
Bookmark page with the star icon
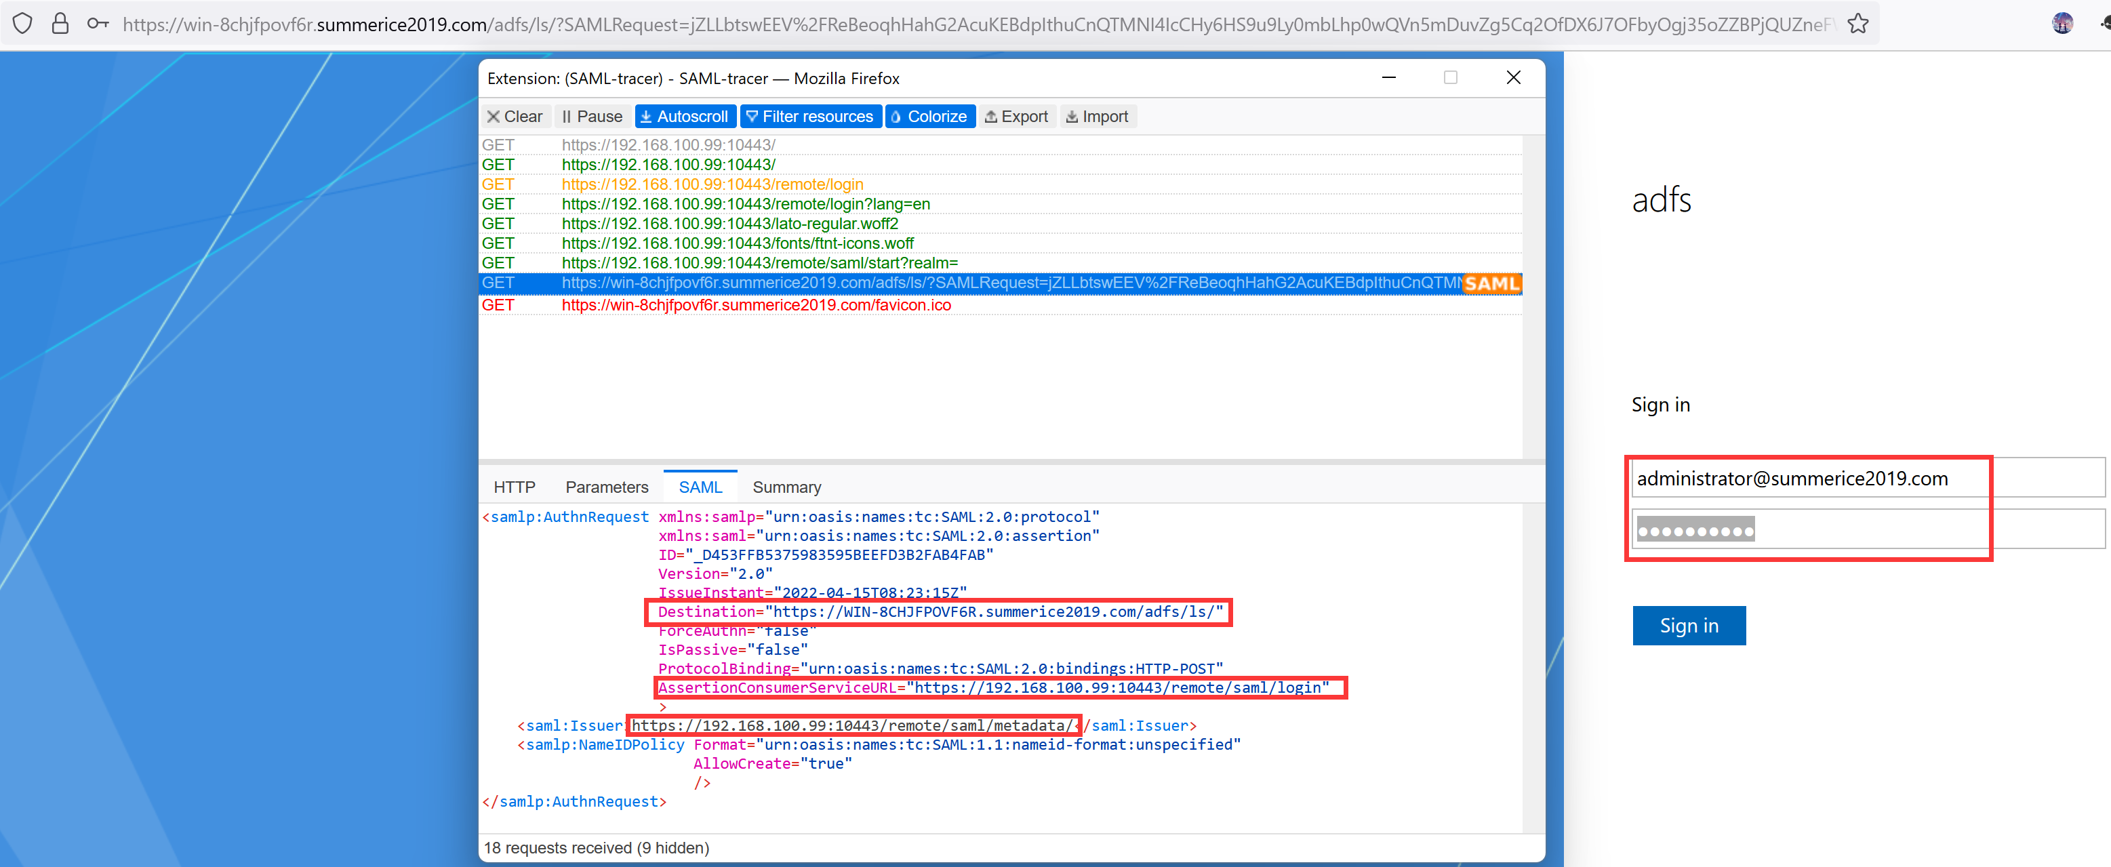pos(1857,24)
